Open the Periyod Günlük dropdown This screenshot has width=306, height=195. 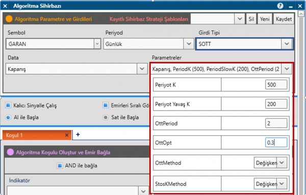189,44
